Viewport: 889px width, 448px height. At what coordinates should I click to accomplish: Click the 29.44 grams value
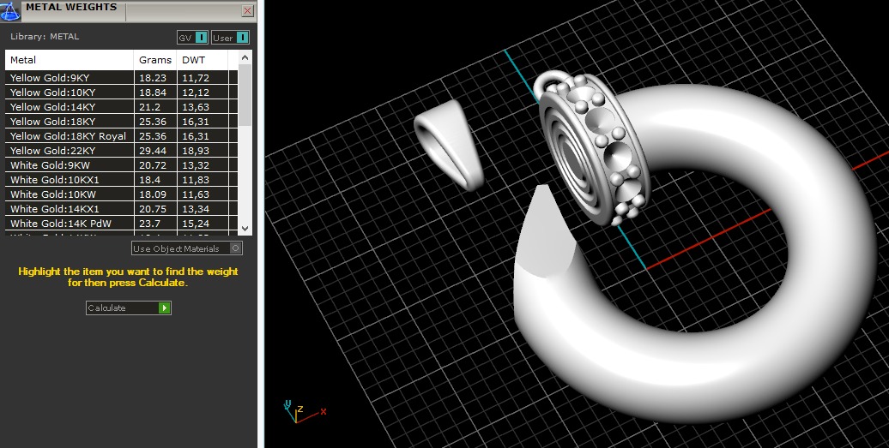pyautogui.click(x=153, y=151)
